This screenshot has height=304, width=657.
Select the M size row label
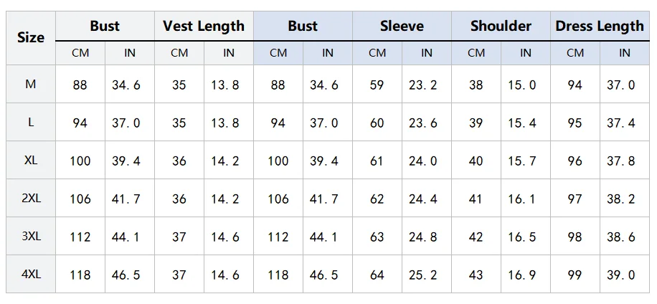31,85
